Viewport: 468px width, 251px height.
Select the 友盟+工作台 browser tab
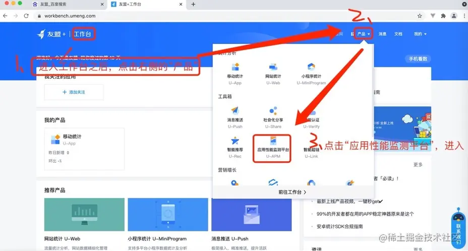tap(147, 4)
